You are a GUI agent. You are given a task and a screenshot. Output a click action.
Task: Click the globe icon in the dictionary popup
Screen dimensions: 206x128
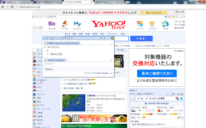112,38
